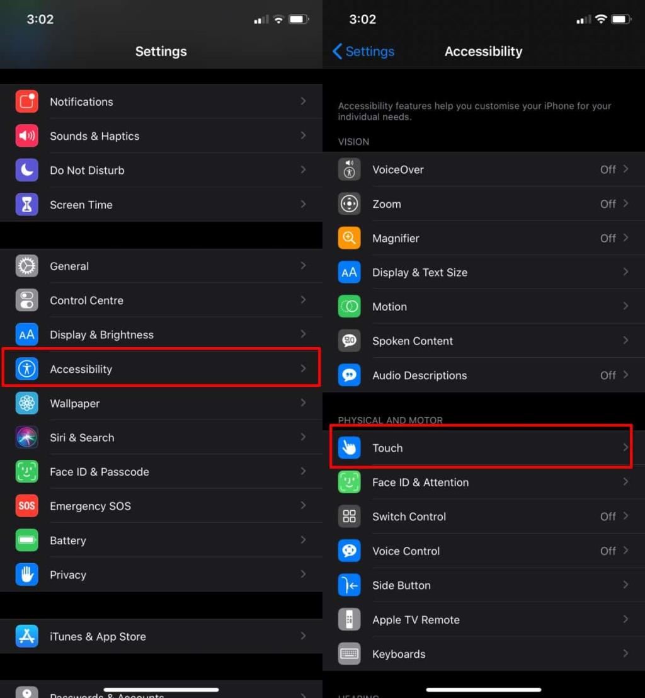Select the Accessibility row in Settings
Screen dimensions: 645x698
81,369
